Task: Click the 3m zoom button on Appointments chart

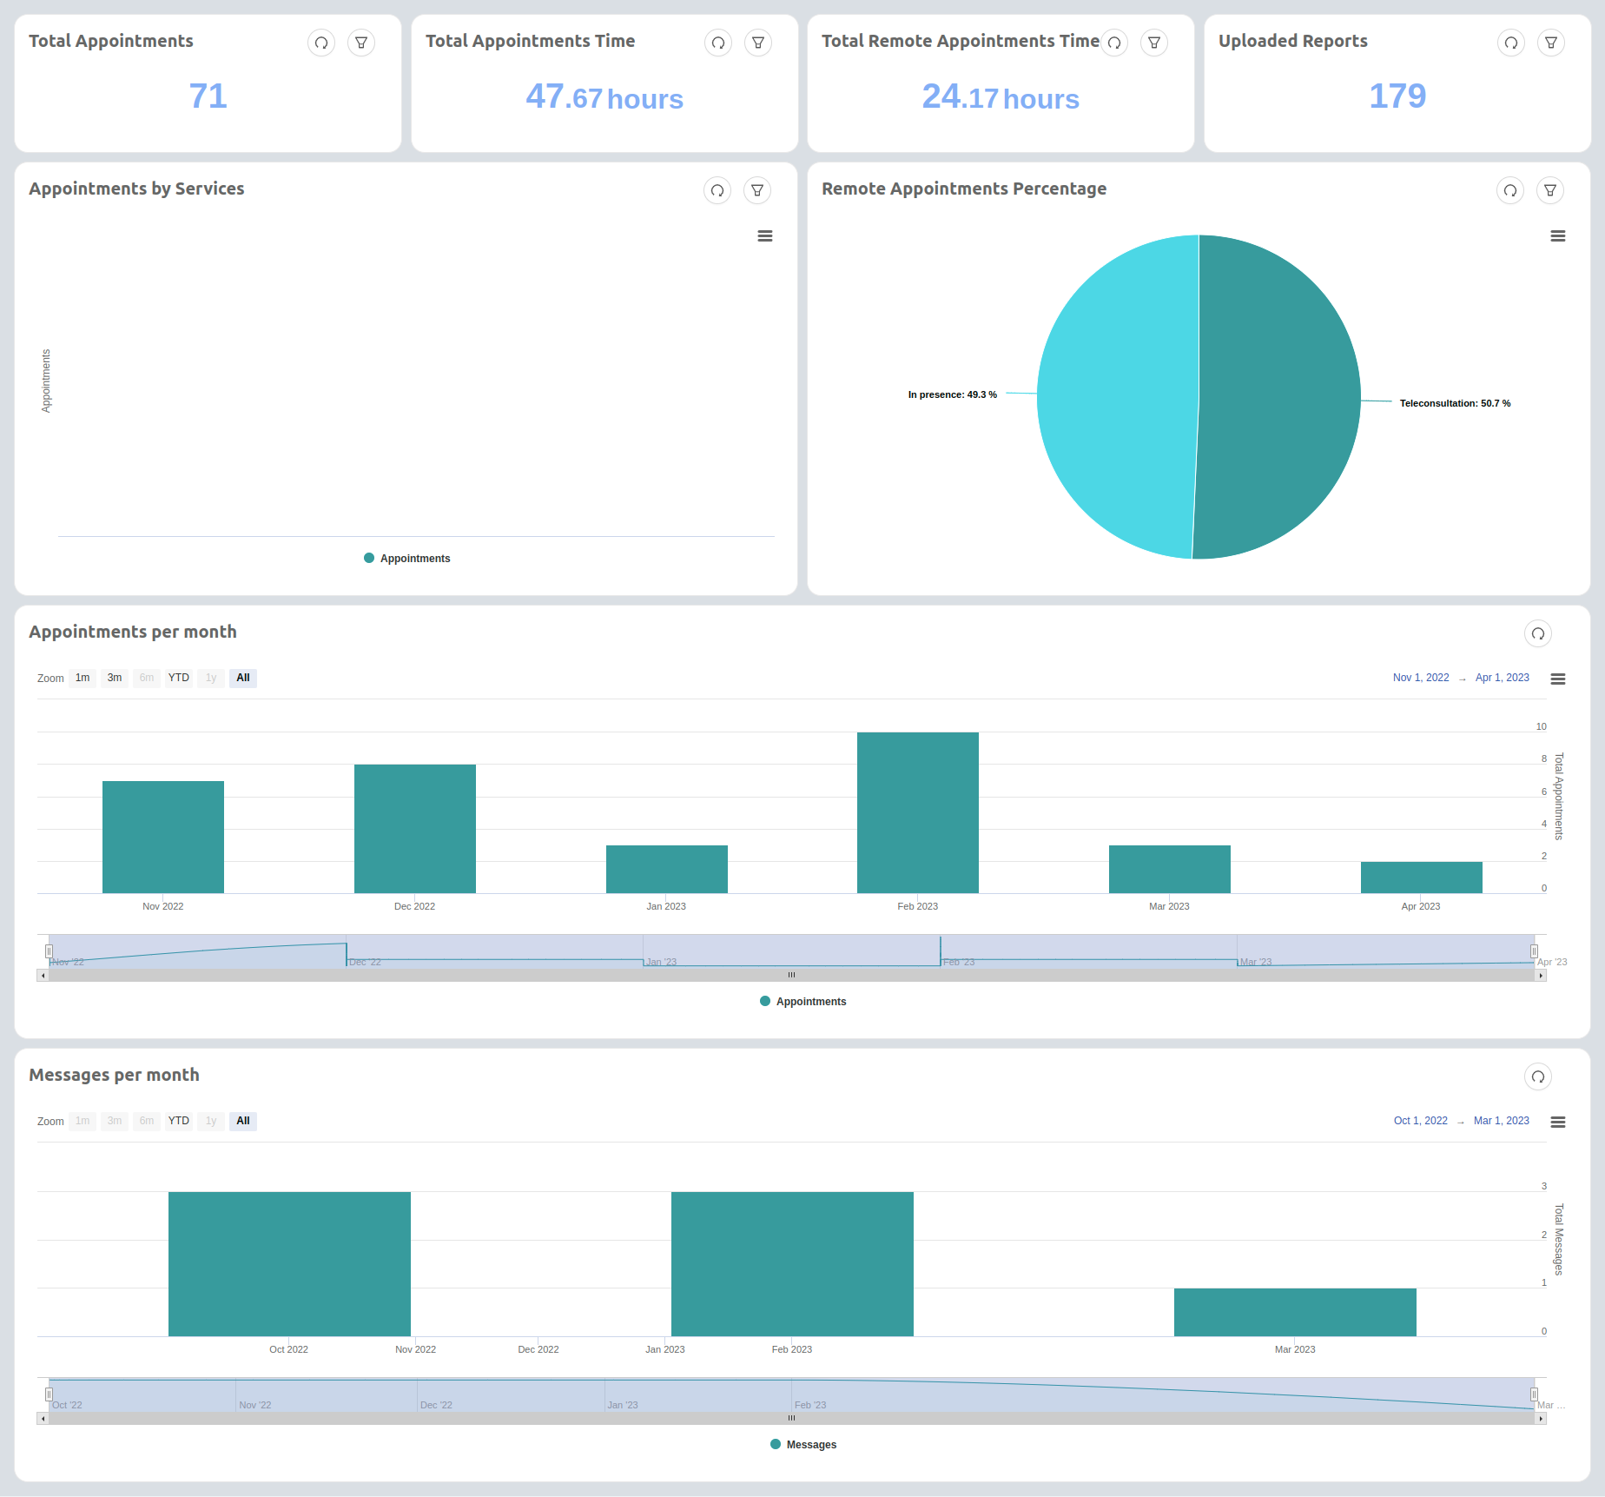Action: coord(114,678)
